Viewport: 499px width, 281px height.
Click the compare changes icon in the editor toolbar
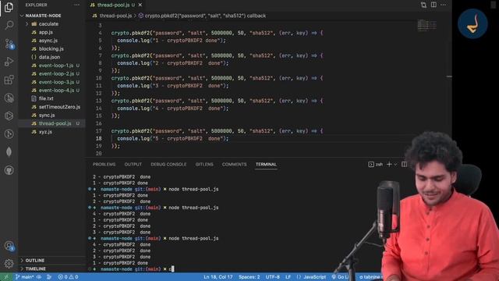423,5
